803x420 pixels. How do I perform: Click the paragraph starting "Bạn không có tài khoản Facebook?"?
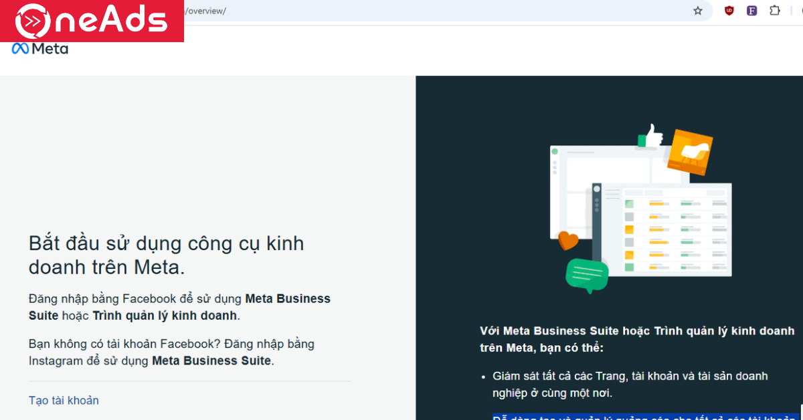coord(171,352)
